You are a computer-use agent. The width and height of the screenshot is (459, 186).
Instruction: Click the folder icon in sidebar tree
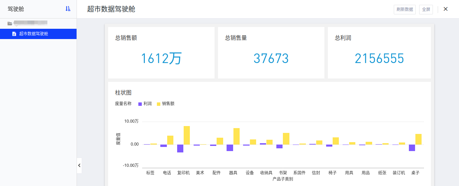pyautogui.click(x=10, y=23)
